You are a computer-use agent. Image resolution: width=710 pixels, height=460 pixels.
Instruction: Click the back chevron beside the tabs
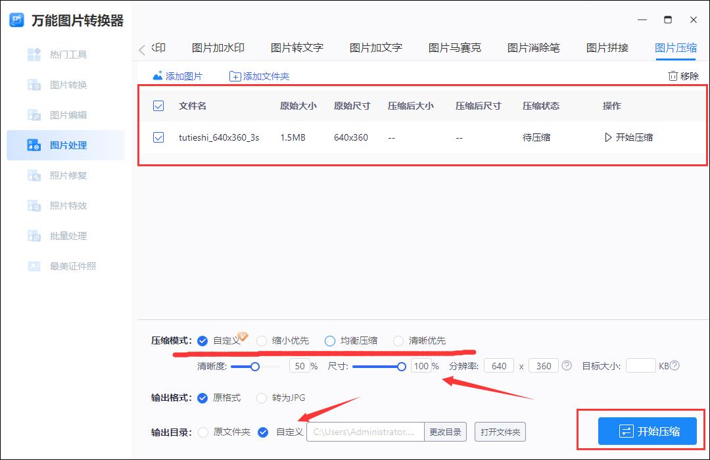(x=141, y=47)
